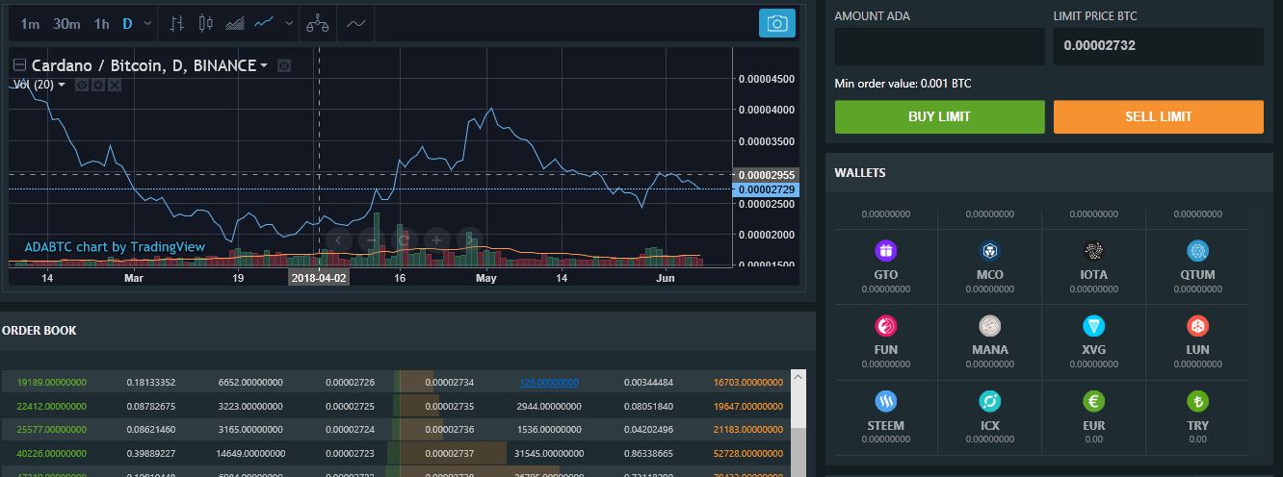Click the WALLETS panel header
The image size is (1283, 477).
pyautogui.click(x=1049, y=173)
